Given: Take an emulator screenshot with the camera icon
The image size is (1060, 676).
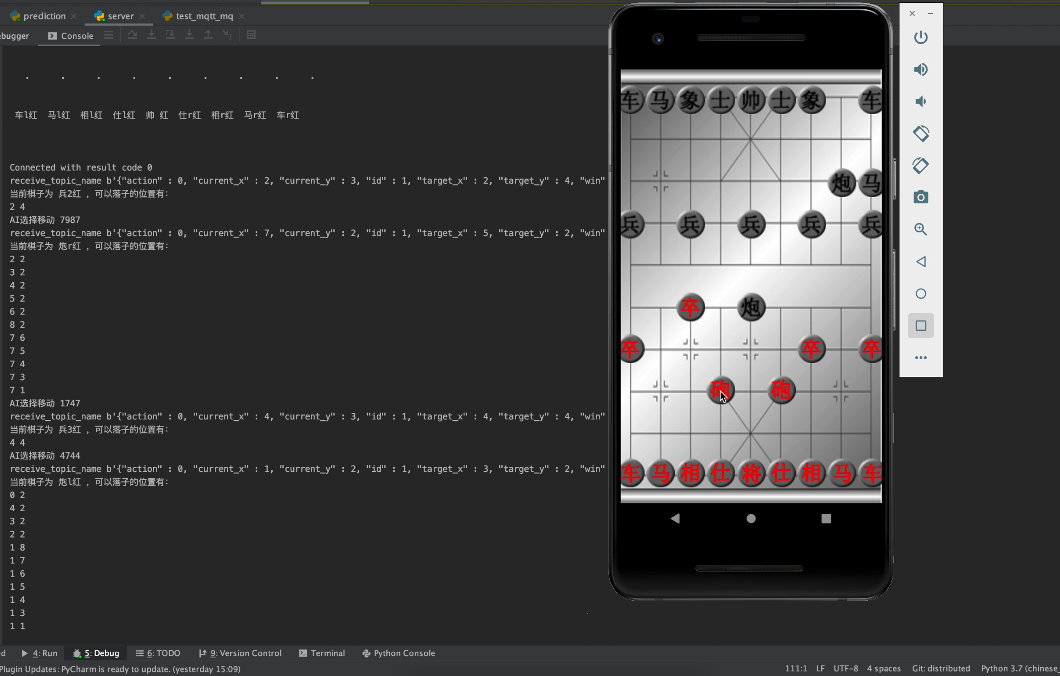Looking at the screenshot, I should tap(920, 197).
